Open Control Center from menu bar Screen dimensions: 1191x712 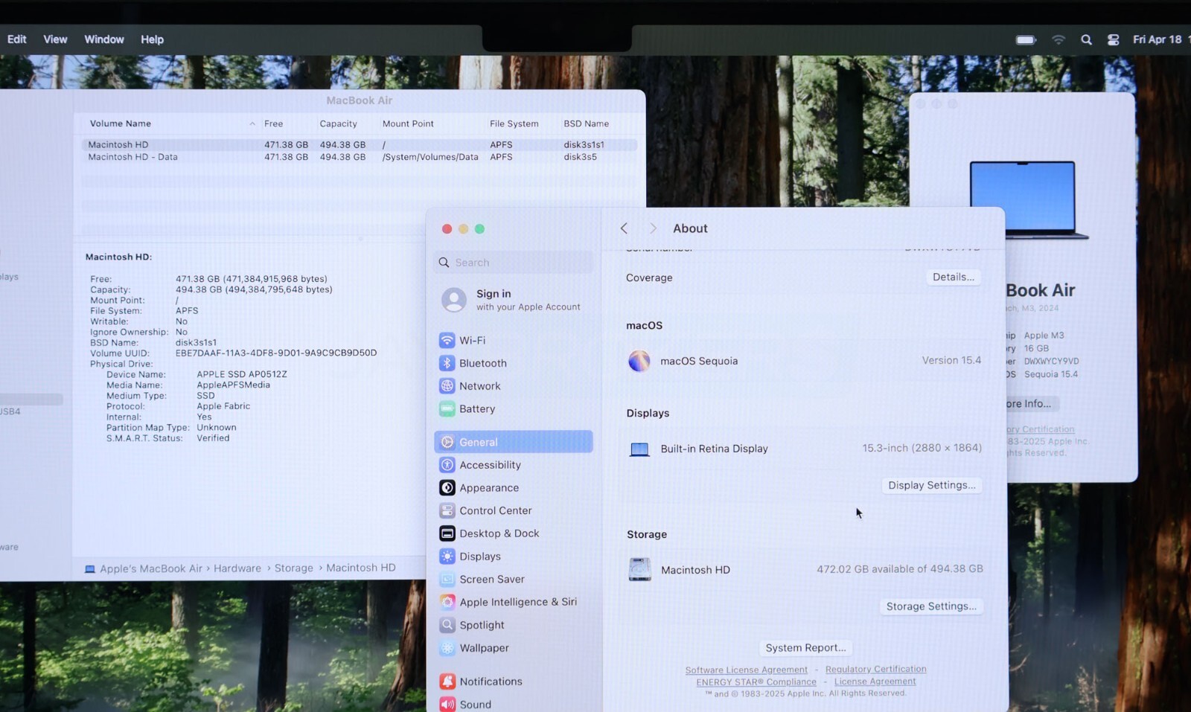[1113, 39]
